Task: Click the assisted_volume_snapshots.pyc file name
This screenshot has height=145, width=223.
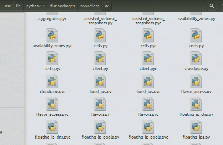Action: point(148,21)
